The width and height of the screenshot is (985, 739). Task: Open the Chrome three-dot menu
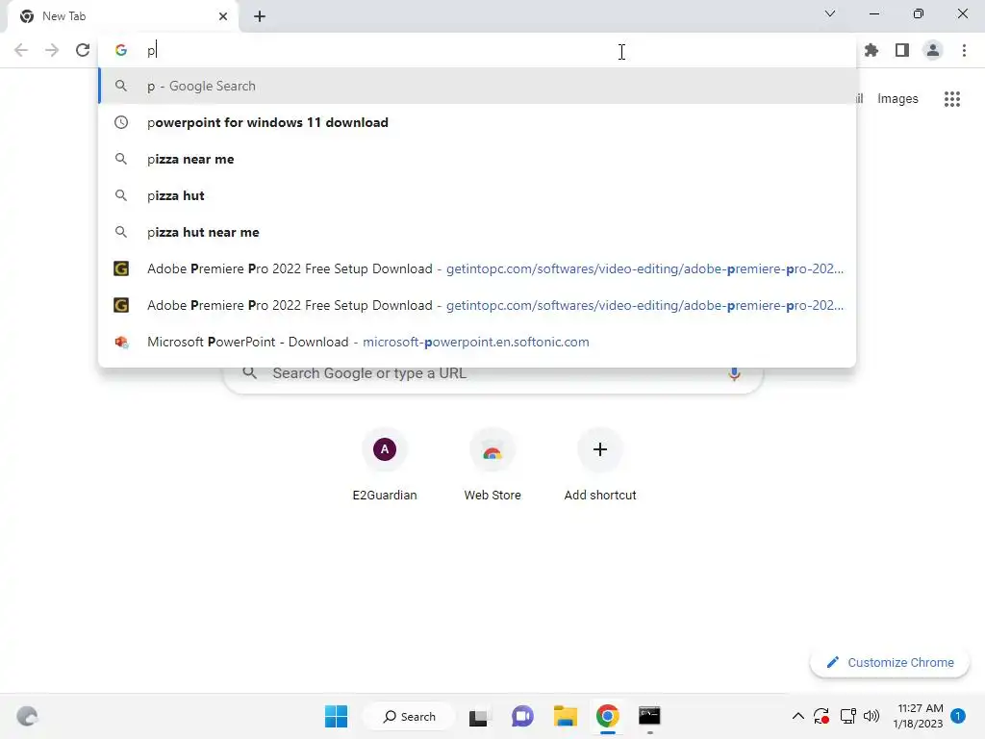(964, 50)
